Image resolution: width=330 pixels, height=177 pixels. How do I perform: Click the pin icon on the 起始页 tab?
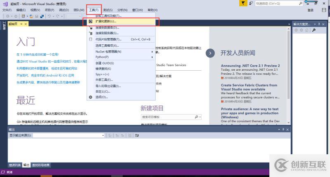21,24
